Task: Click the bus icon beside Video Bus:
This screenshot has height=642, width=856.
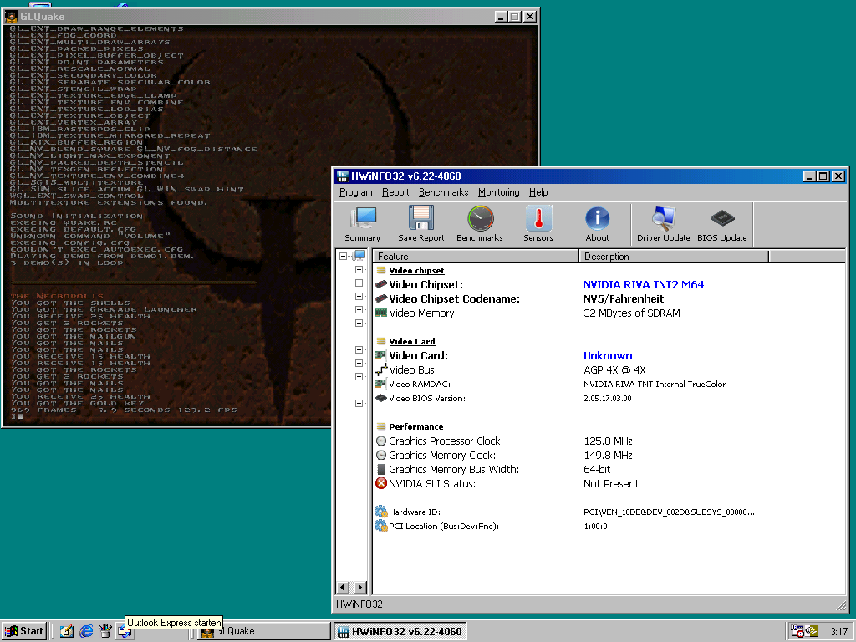Action: click(380, 370)
